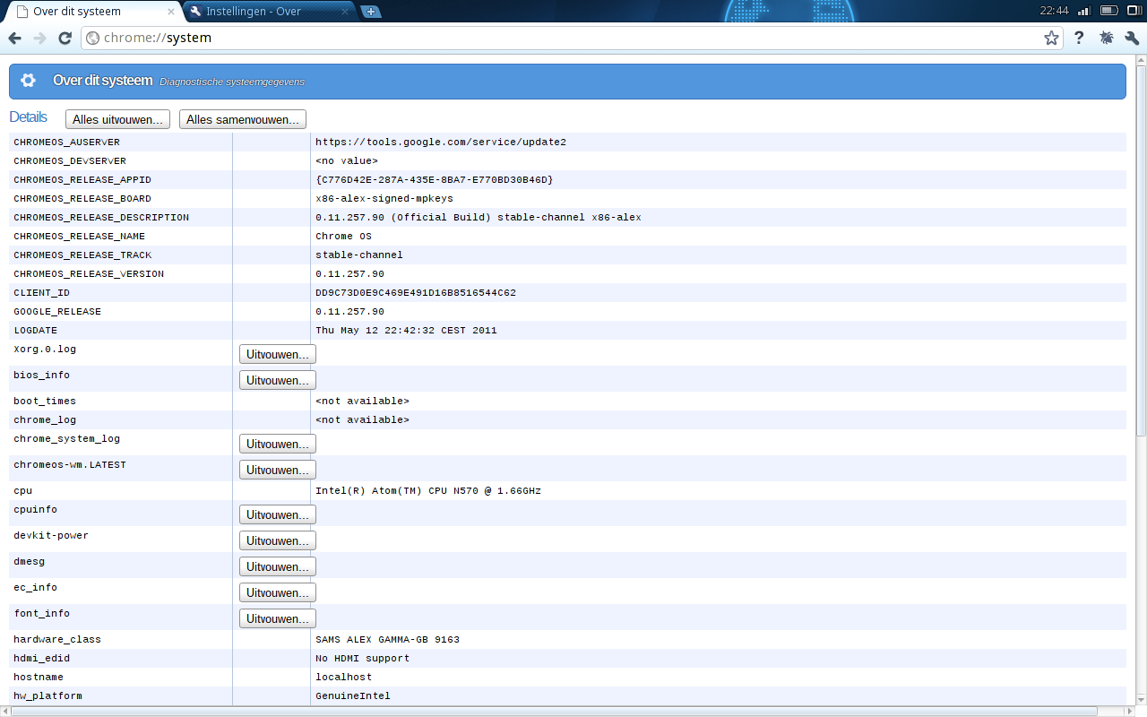
Task: Open a new tab with the plus button
Action: [371, 12]
